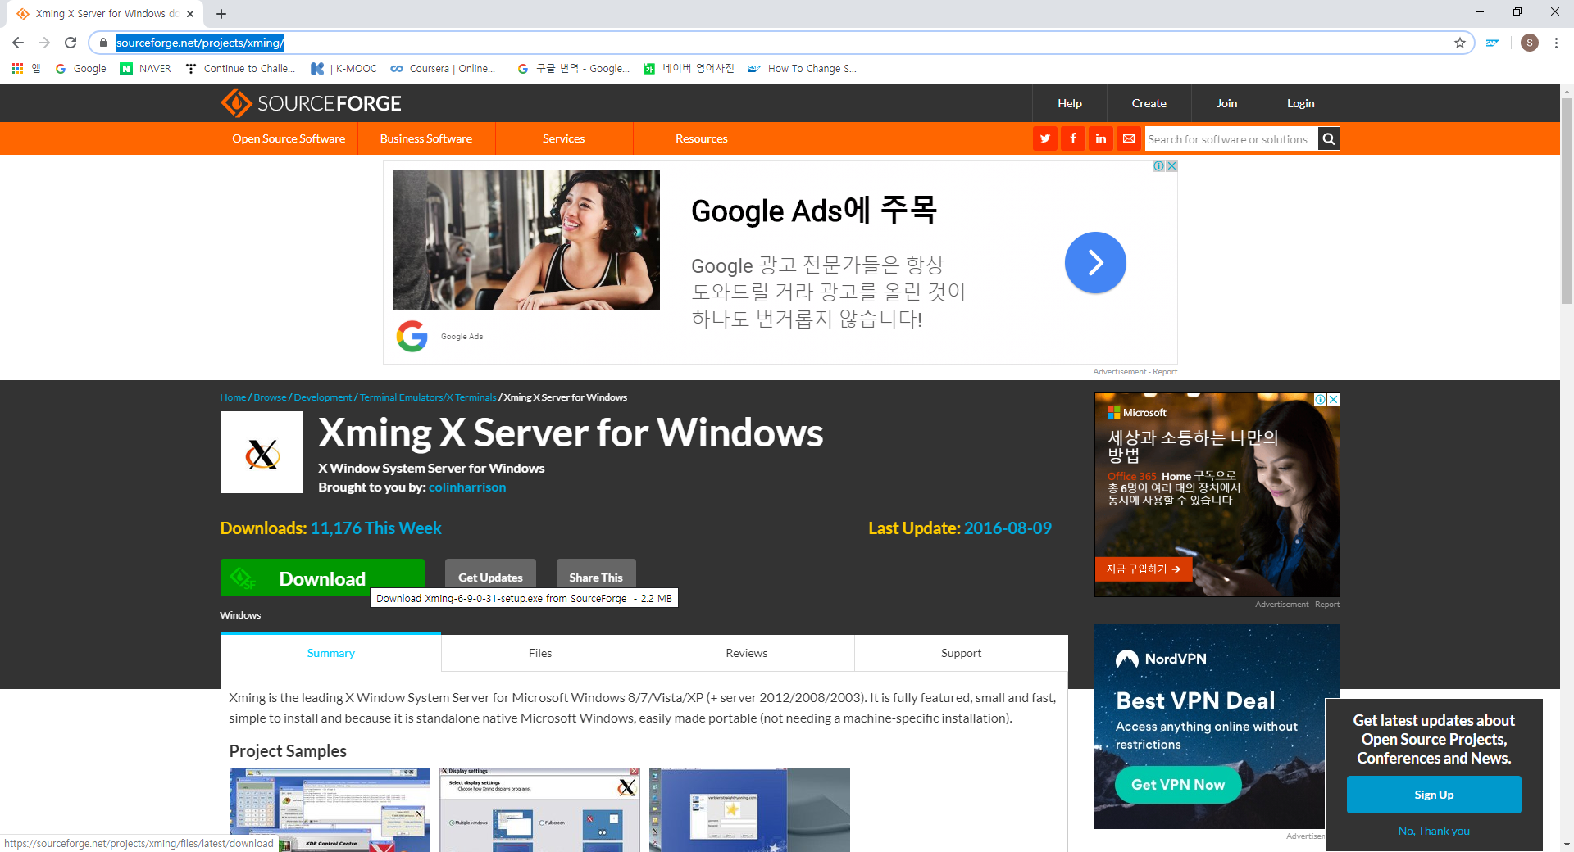This screenshot has height=852, width=1574.
Task: Click the Help menu item
Action: pyautogui.click(x=1069, y=103)
